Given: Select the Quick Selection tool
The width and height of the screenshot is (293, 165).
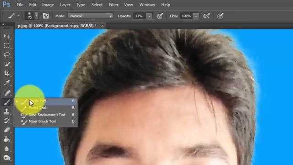Looking at the screenshot, I should (7, 64).
